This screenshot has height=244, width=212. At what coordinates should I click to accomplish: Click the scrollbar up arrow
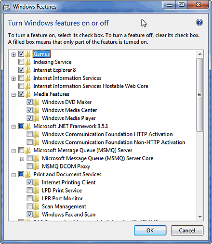coord(200,54)
